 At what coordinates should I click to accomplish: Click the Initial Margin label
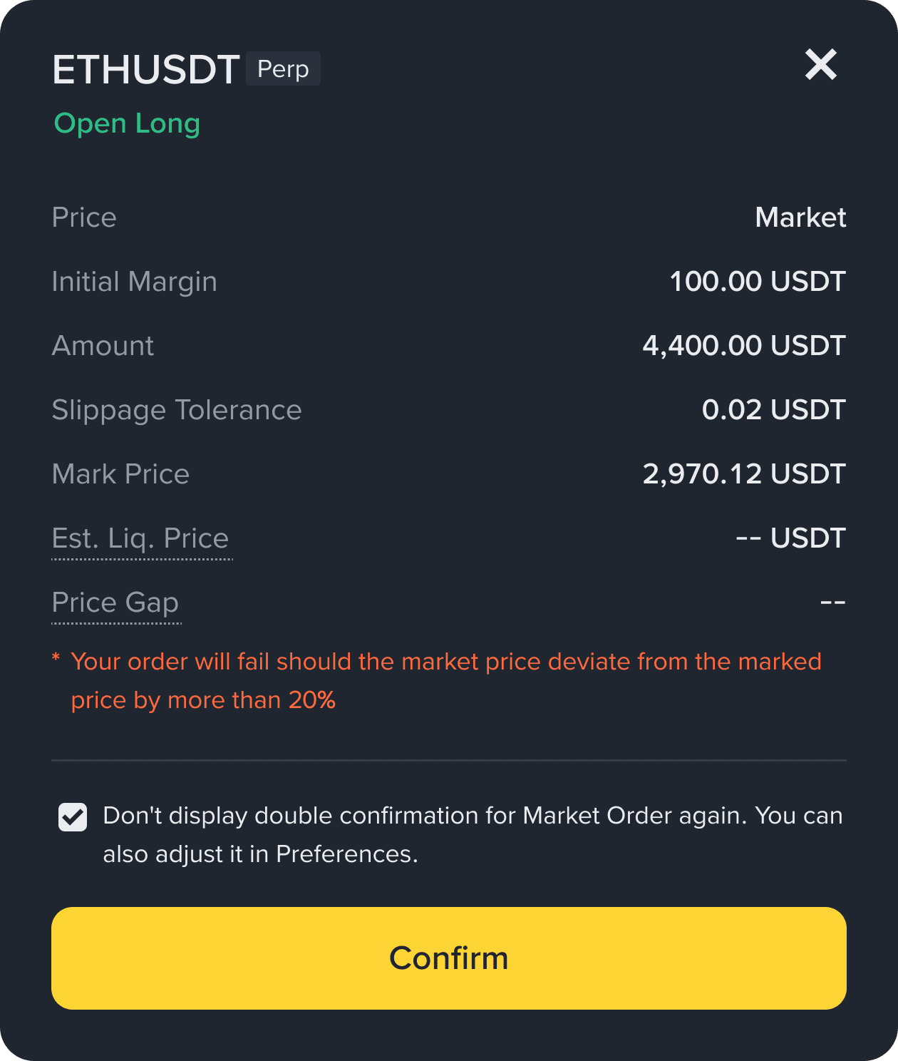coord(134,282)
